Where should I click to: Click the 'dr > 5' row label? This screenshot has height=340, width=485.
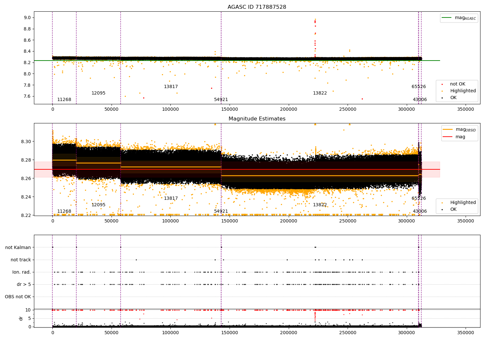24,284
